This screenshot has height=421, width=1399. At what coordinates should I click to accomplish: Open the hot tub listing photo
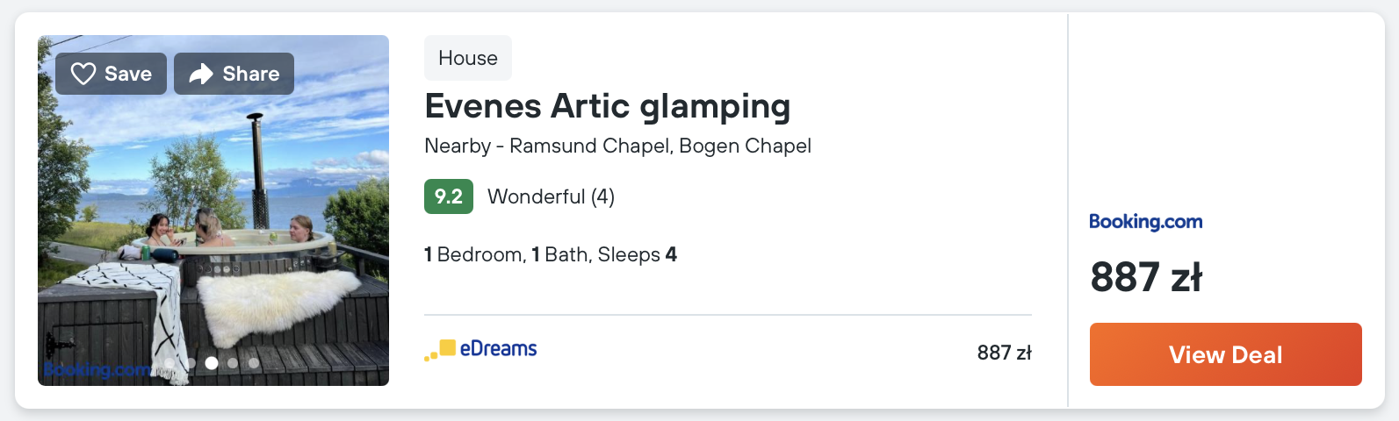(x=213, y=228)
